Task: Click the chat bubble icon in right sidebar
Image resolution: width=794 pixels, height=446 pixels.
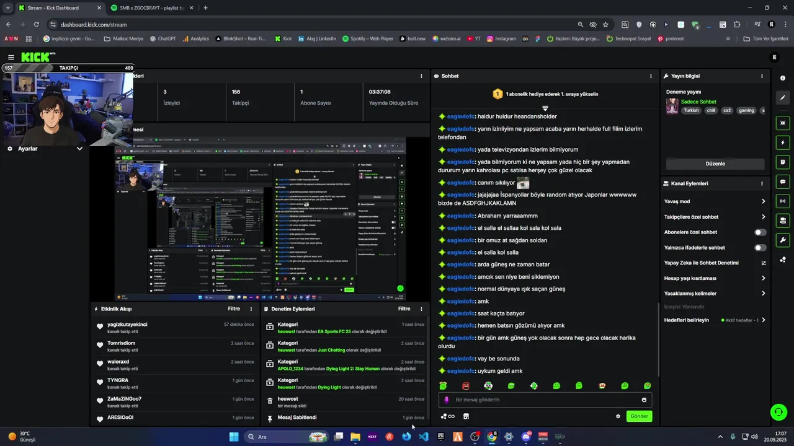Action: click(x=783, y=182)
